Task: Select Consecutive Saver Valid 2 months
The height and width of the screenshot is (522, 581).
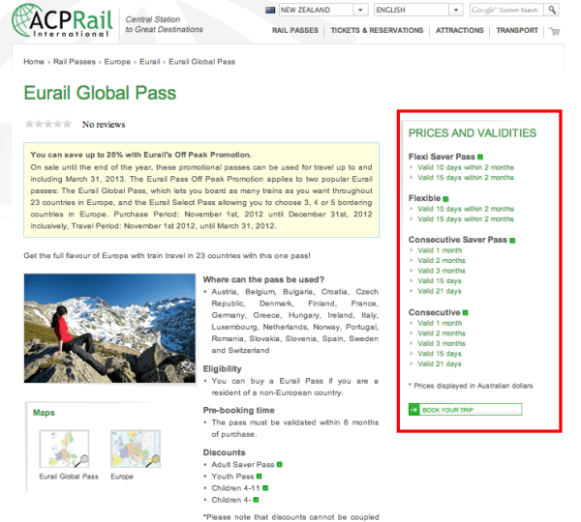Action: click(x=442, y=260)
